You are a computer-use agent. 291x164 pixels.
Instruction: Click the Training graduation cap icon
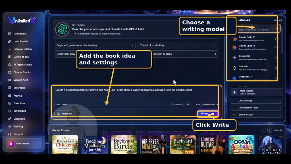pyautogui.click(x=10, y=126)
